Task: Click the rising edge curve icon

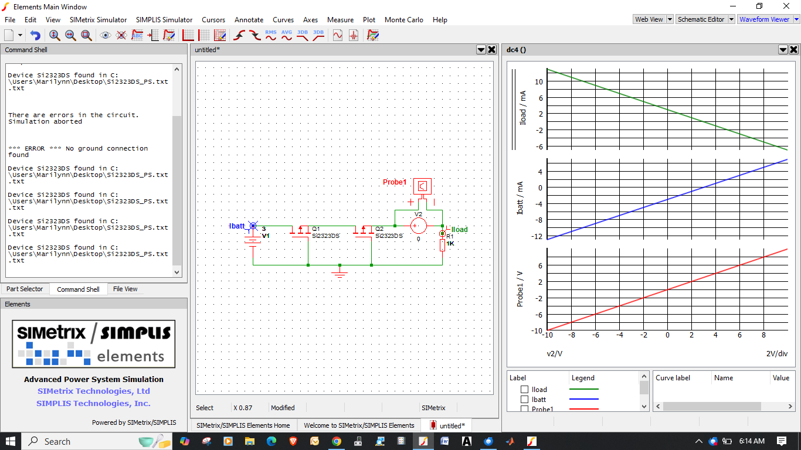Action: click(x=239, y=35)
